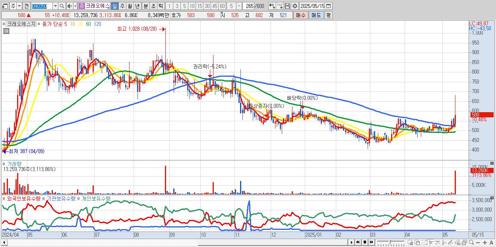Open the add candlestick chart icon
The height and width of the screenshot is (247, 496).
point(273,6)
